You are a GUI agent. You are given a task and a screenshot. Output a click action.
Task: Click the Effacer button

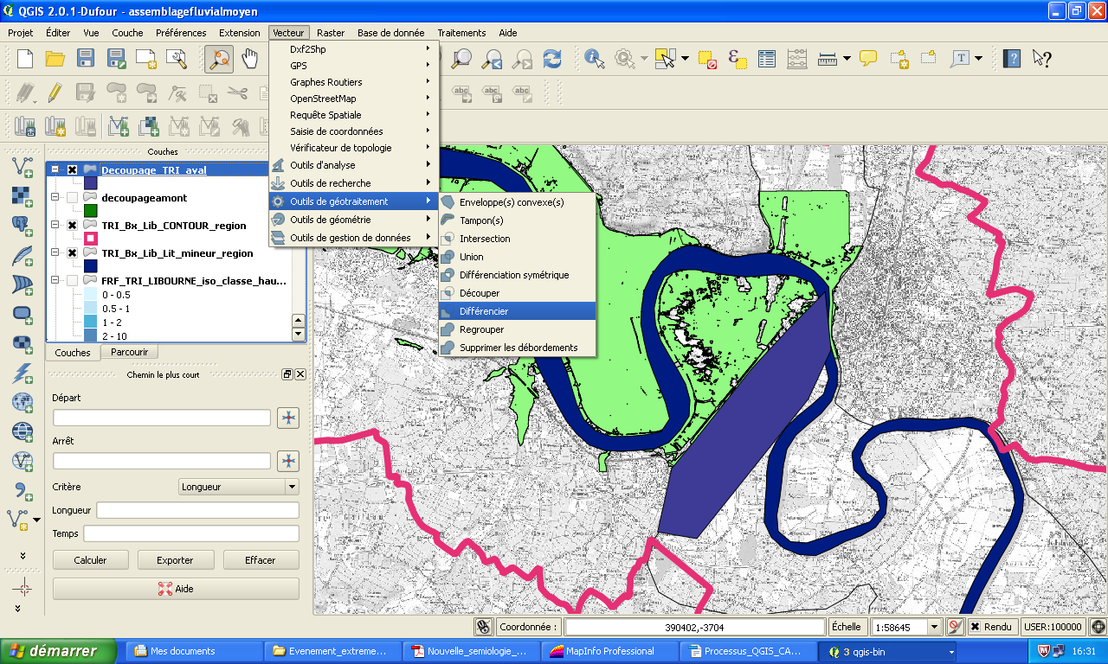tap(260, 560)
